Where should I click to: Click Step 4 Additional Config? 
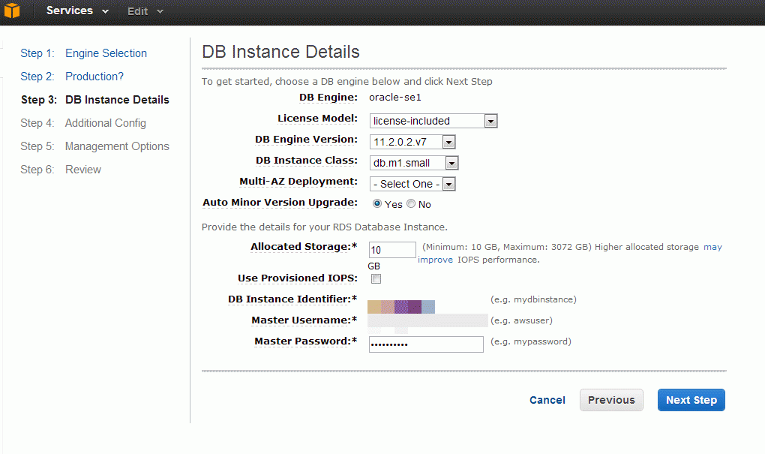(x=83, y=123)
